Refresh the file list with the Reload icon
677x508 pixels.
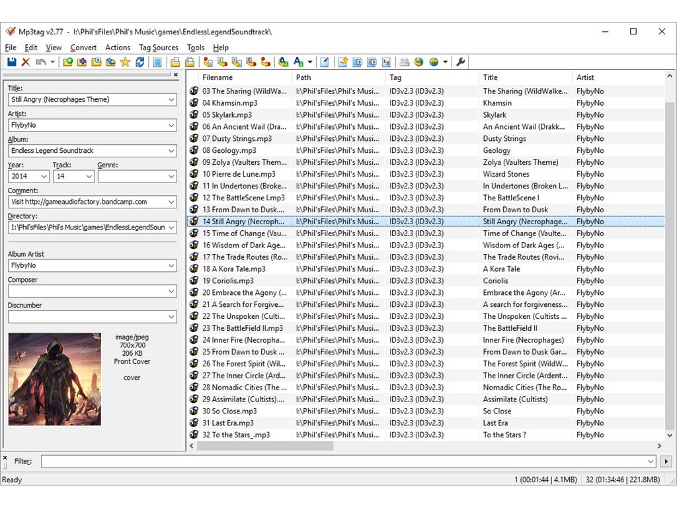coord(139,62)
